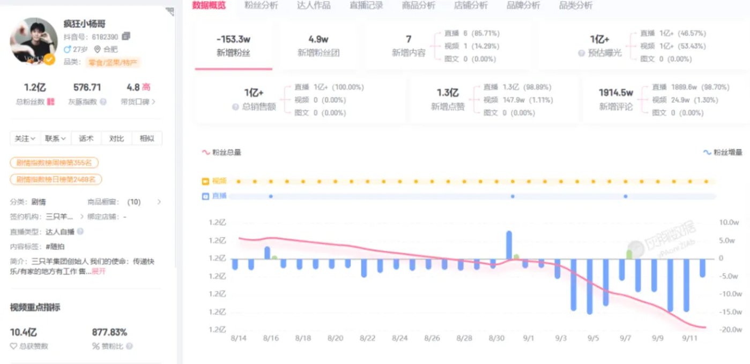This screenshot has height=364, width=750.
Task: Click the 直播 icon on the chart timeline
Action: pos(205,196)
